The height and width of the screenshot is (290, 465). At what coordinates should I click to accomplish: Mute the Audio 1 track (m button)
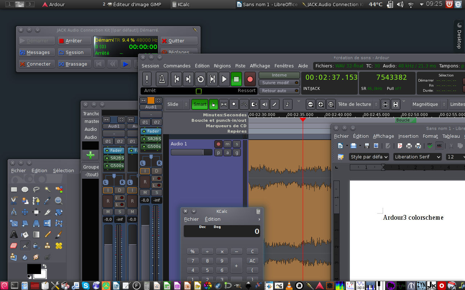point(227,144)
